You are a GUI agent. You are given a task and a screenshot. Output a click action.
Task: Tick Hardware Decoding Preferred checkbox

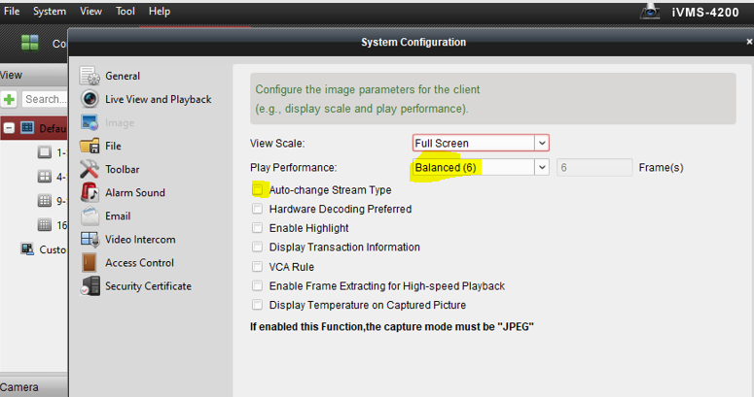(258, 209)
